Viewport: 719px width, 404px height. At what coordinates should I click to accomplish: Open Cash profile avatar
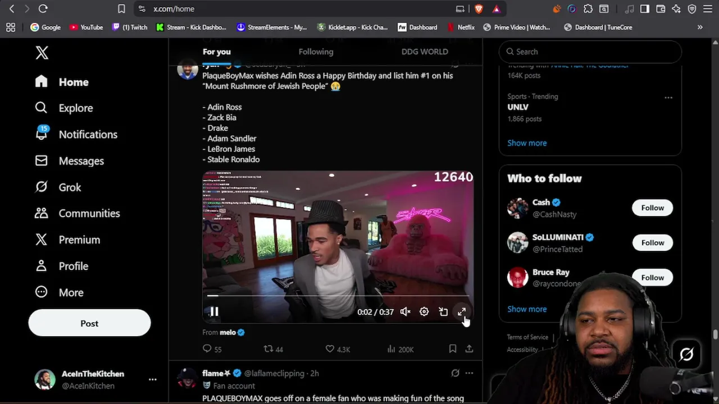517,208
